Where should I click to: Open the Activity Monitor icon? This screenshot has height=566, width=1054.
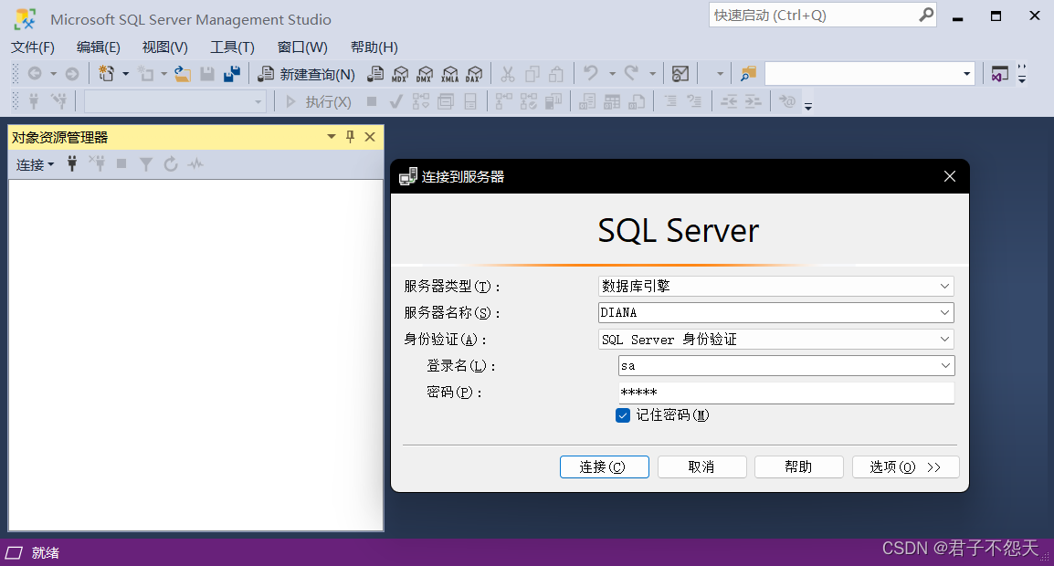680,74
